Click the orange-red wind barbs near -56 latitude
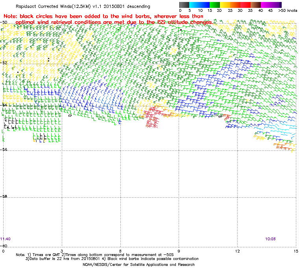 coord(282,146)
